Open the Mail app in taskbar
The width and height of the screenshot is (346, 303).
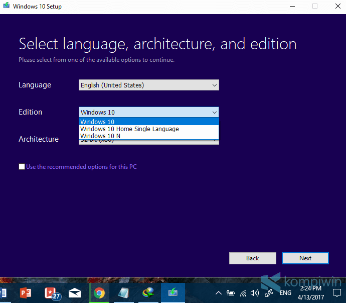75,293
